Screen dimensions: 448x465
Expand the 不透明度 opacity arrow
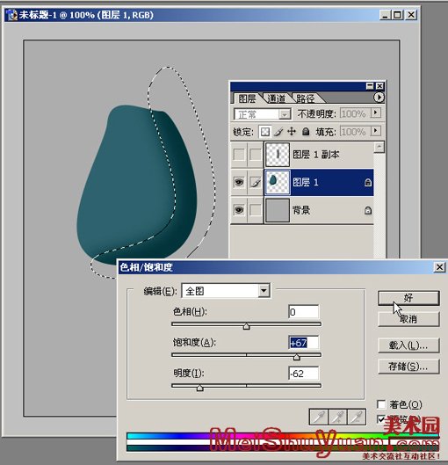(376, 113)
